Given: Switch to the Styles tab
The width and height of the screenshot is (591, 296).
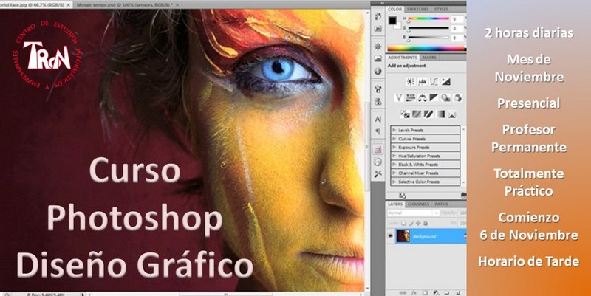Looking at the screenshot, I should click(441, 9).
